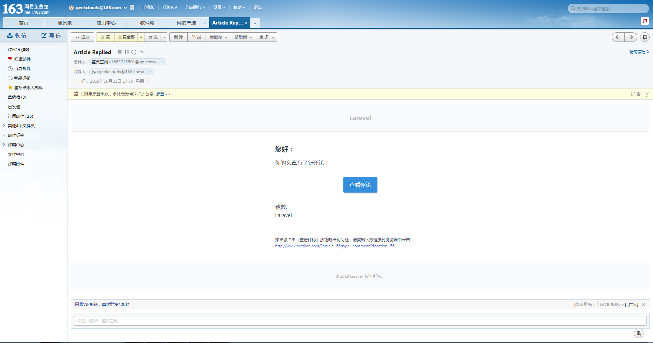Click the 鹿茸>> ad link
The height and width of the screenshot is (343, 653).
tap(163, 94)
